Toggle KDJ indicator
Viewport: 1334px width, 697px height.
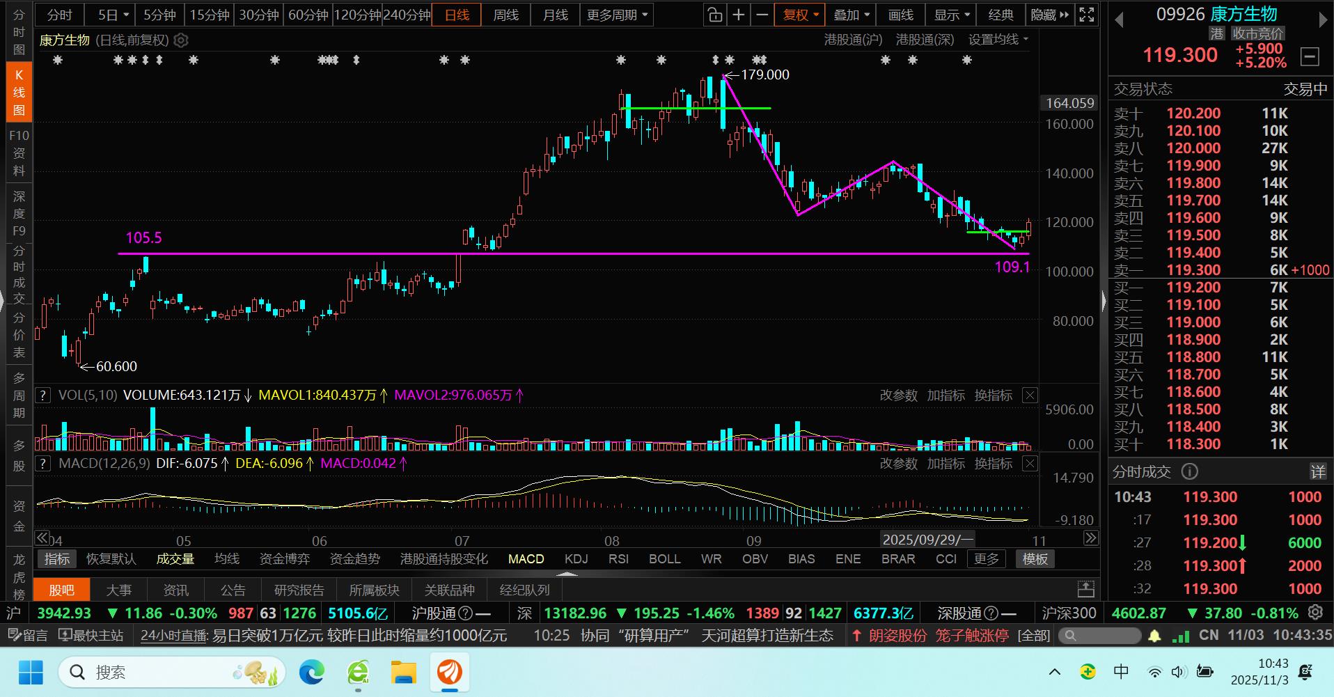coord(576,559)
